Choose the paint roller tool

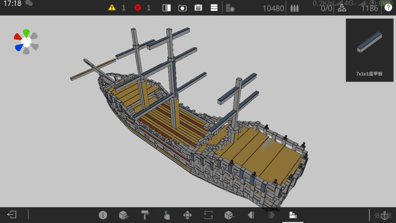(145, 215)
